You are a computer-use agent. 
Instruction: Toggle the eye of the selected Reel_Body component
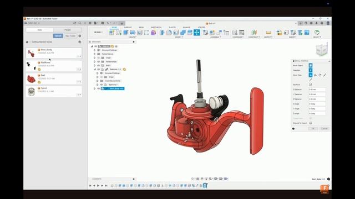99,88
